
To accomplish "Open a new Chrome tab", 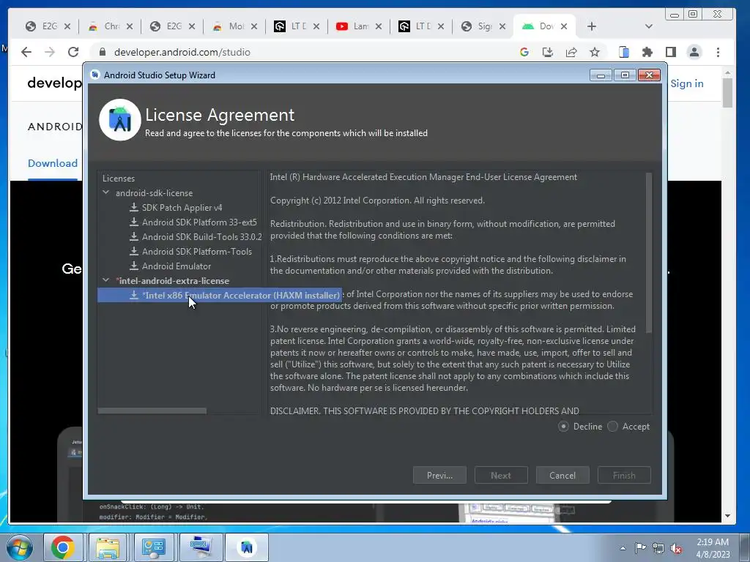I will coord(592,26).
